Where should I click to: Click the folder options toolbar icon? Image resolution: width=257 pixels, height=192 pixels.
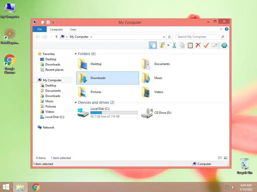point(162,45)
